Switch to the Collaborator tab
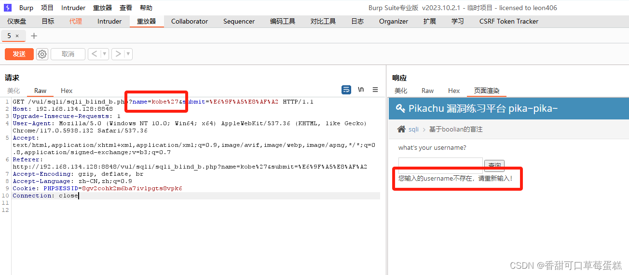629x275 pixels. pos(190,21)
